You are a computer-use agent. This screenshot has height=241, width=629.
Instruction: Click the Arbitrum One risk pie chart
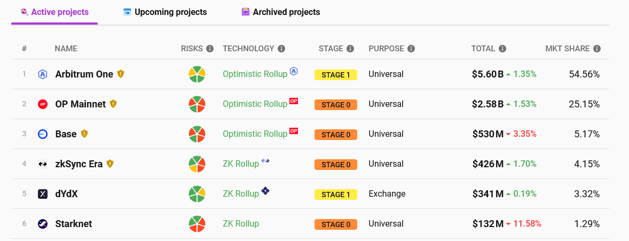197,74
